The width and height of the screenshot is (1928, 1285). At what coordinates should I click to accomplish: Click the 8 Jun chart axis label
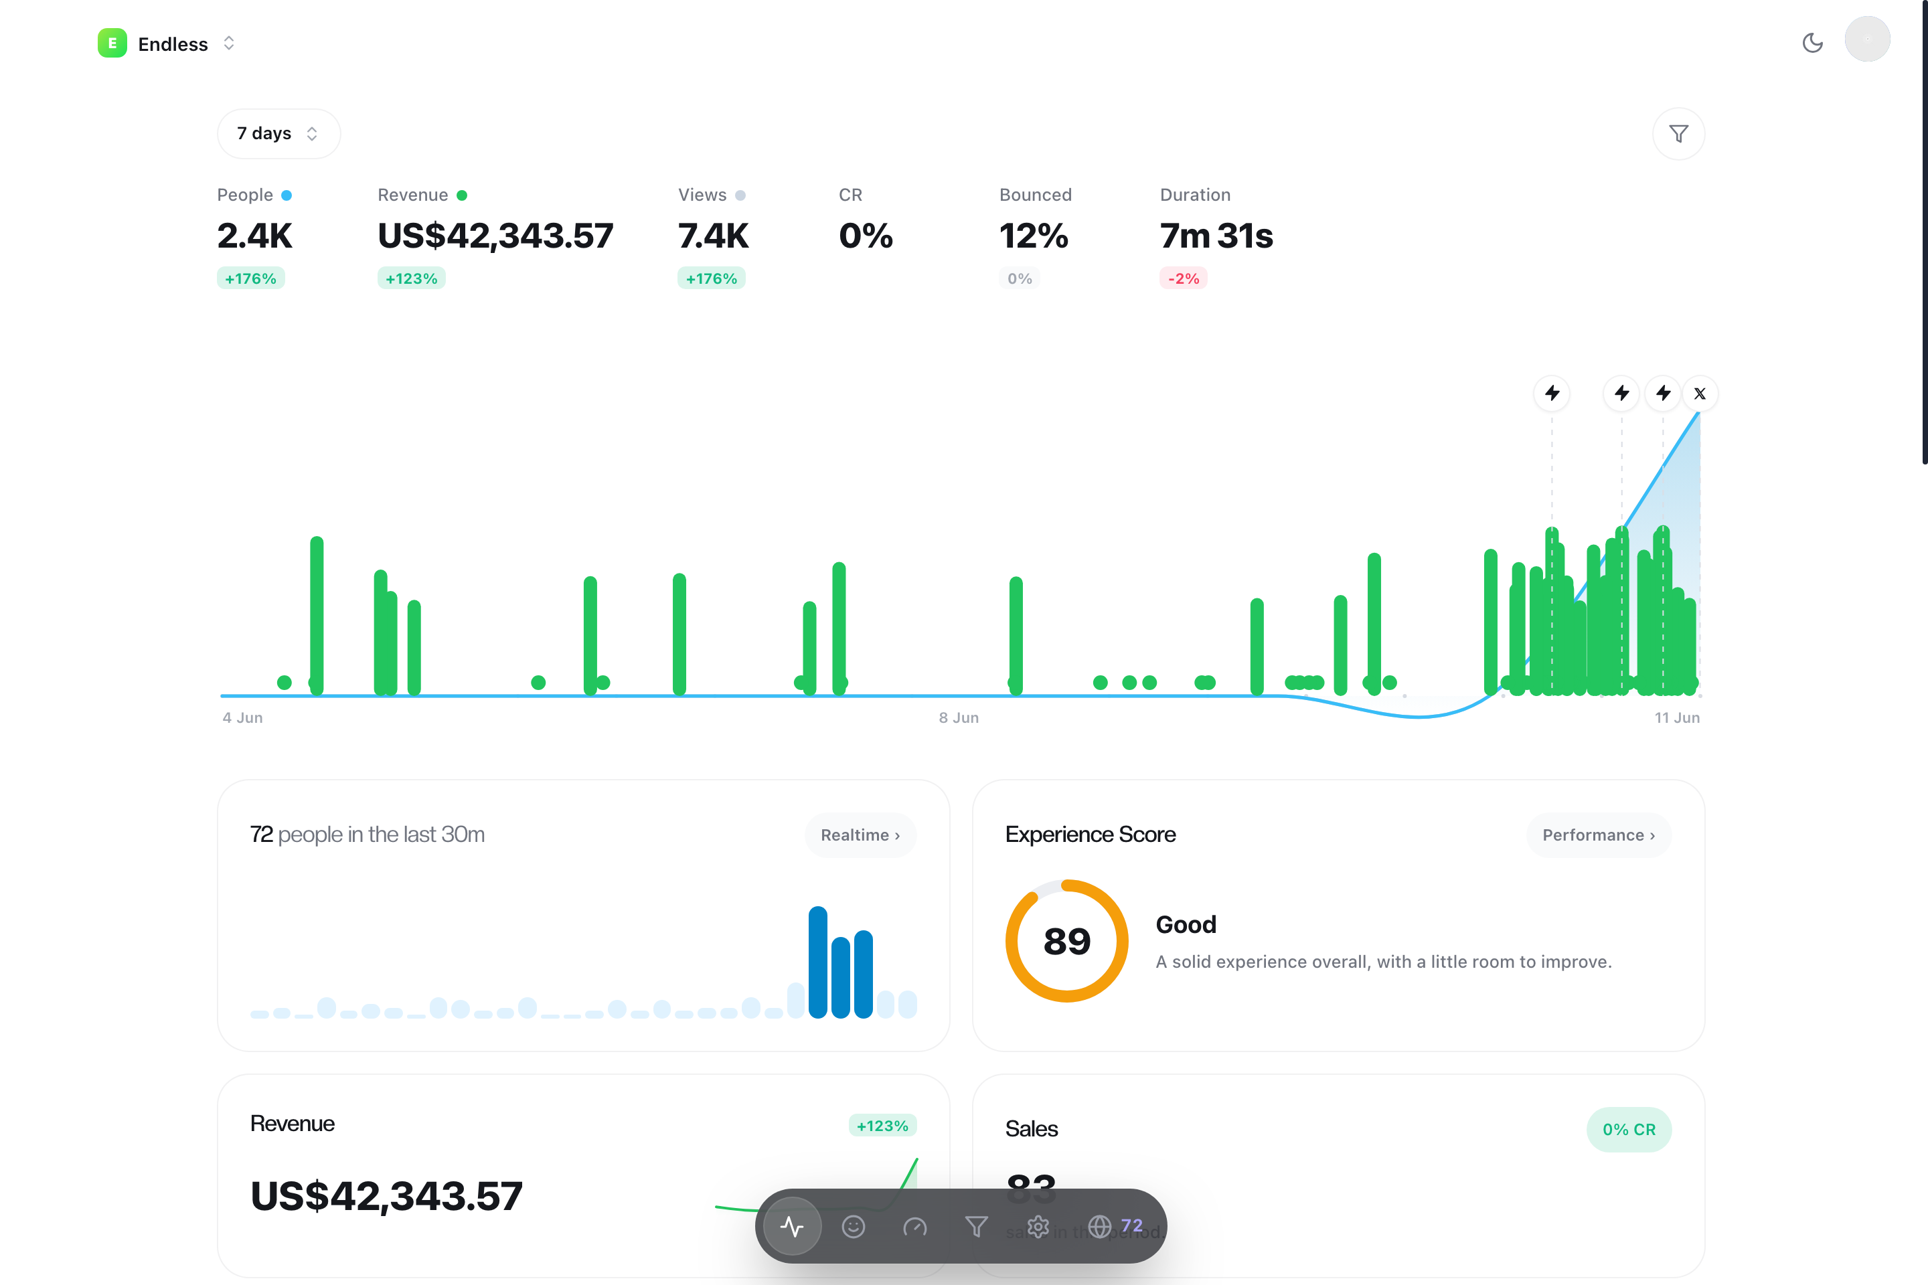pyautogui.click(x=959, y=717)
